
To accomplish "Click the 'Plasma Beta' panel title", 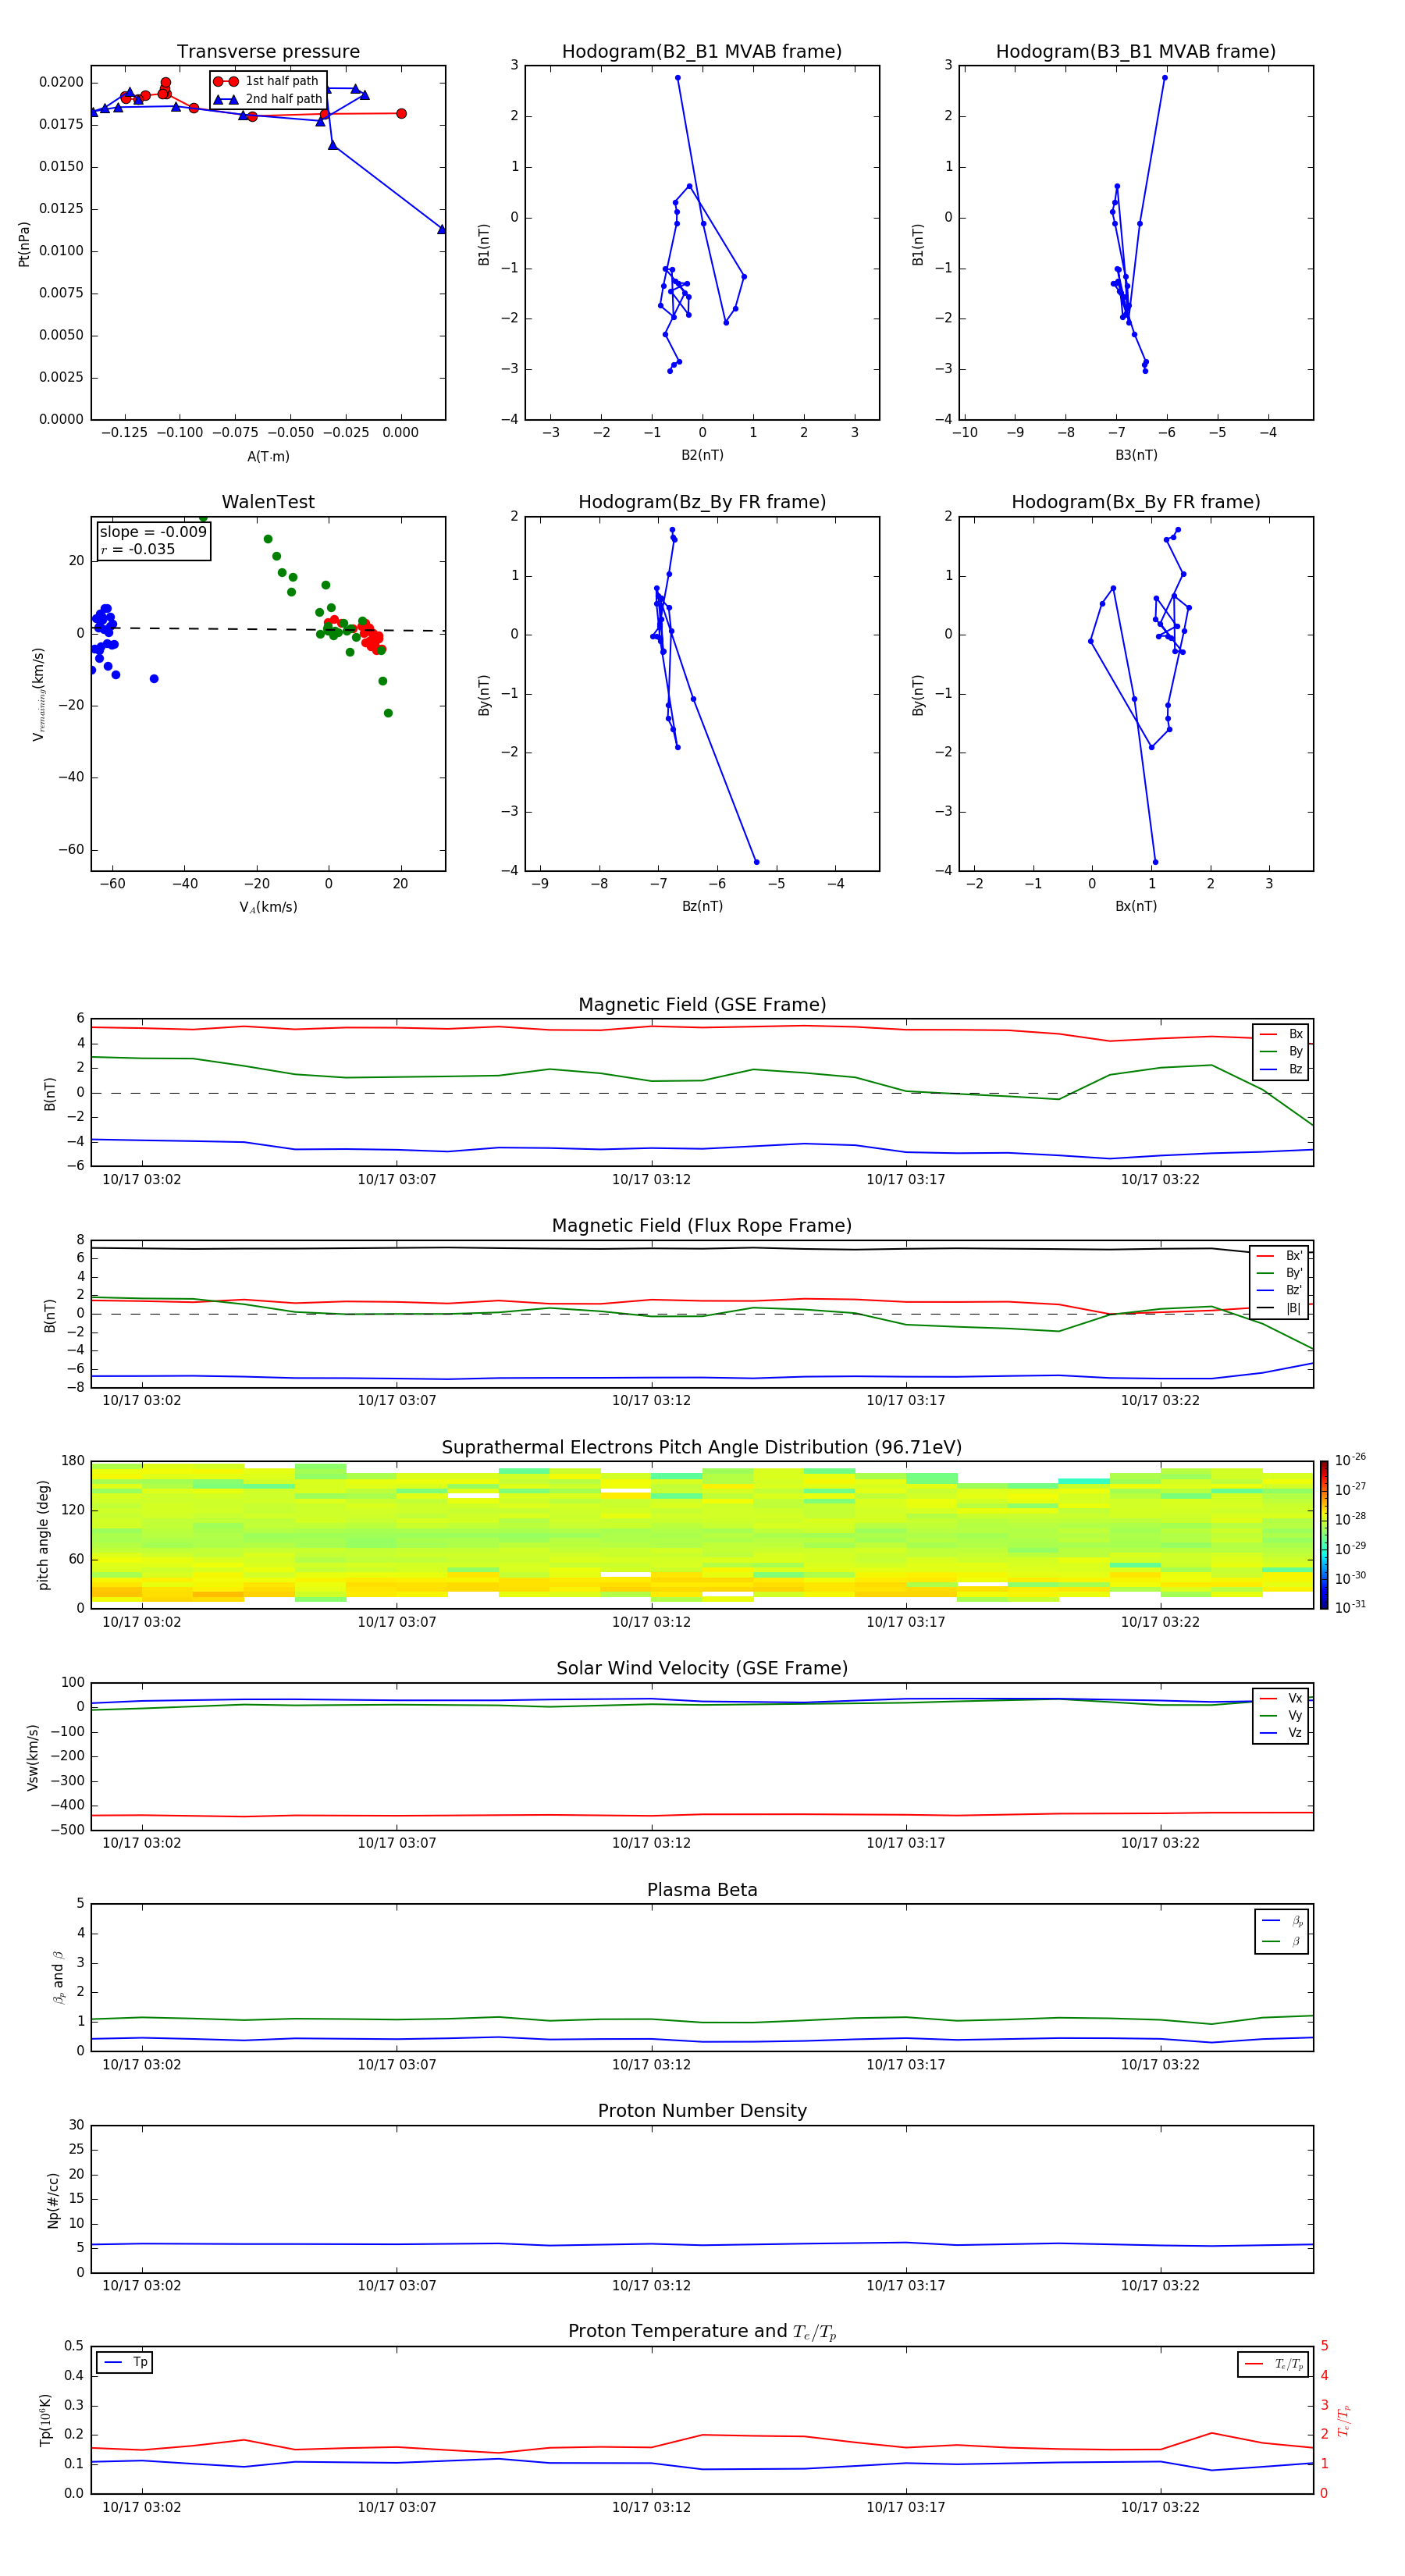I will 702,1890.
